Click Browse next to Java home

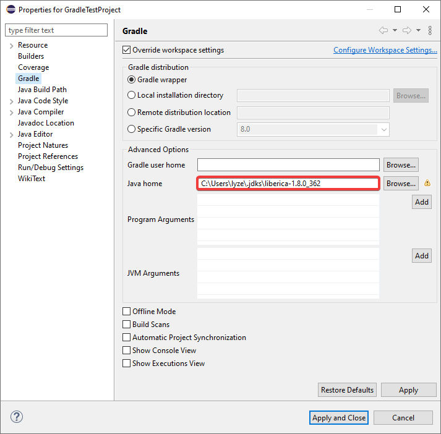pyautogui.click(x=401, y=183)
